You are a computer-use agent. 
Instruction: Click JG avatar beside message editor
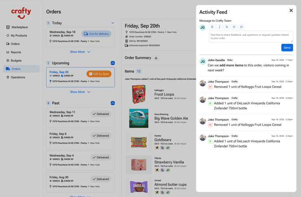(x=203, y=27)
